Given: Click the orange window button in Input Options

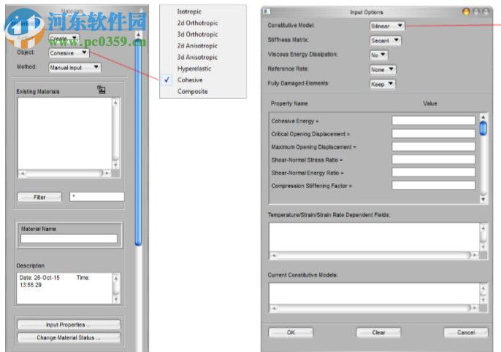Looking at the screenshot, I should point(466,12).
